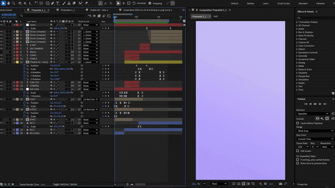This screenshot has width=335, height=188.
Task: Open the Shortcut Spacebar dropdown
Action: pyautogui.click(x=313, y=114)
